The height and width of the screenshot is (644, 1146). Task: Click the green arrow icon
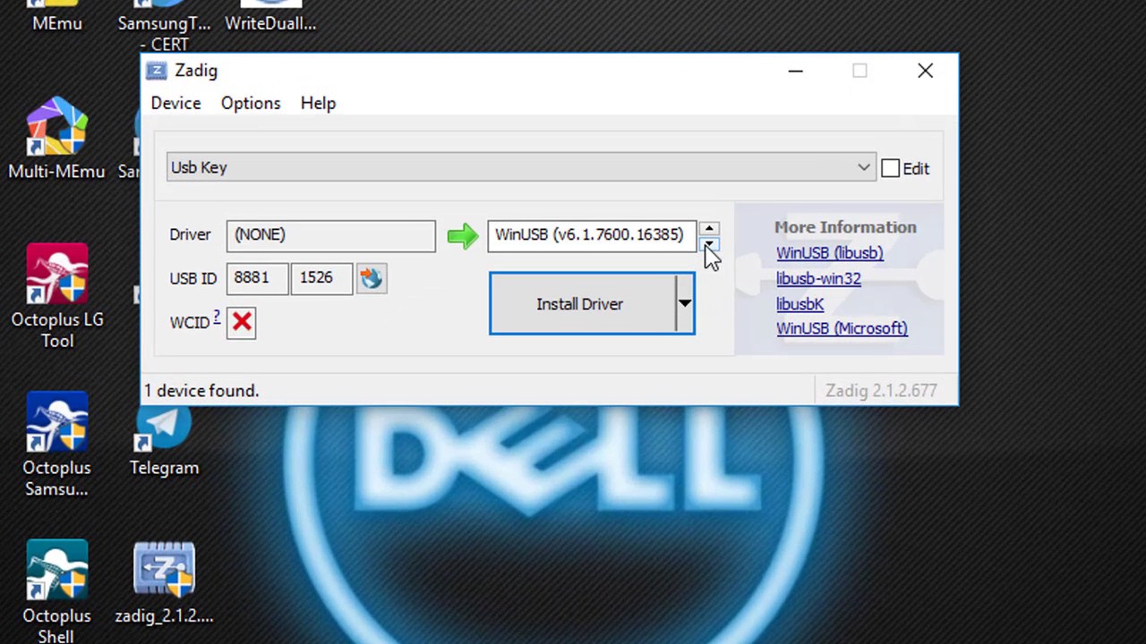[x=463, y=235]
